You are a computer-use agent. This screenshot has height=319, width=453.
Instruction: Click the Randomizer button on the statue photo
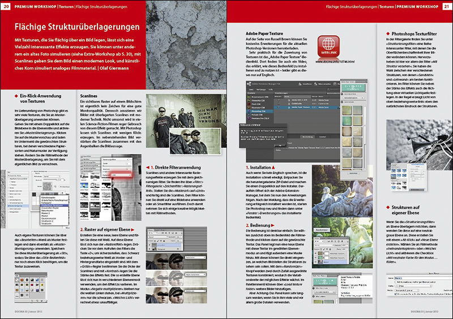[322, 230]
